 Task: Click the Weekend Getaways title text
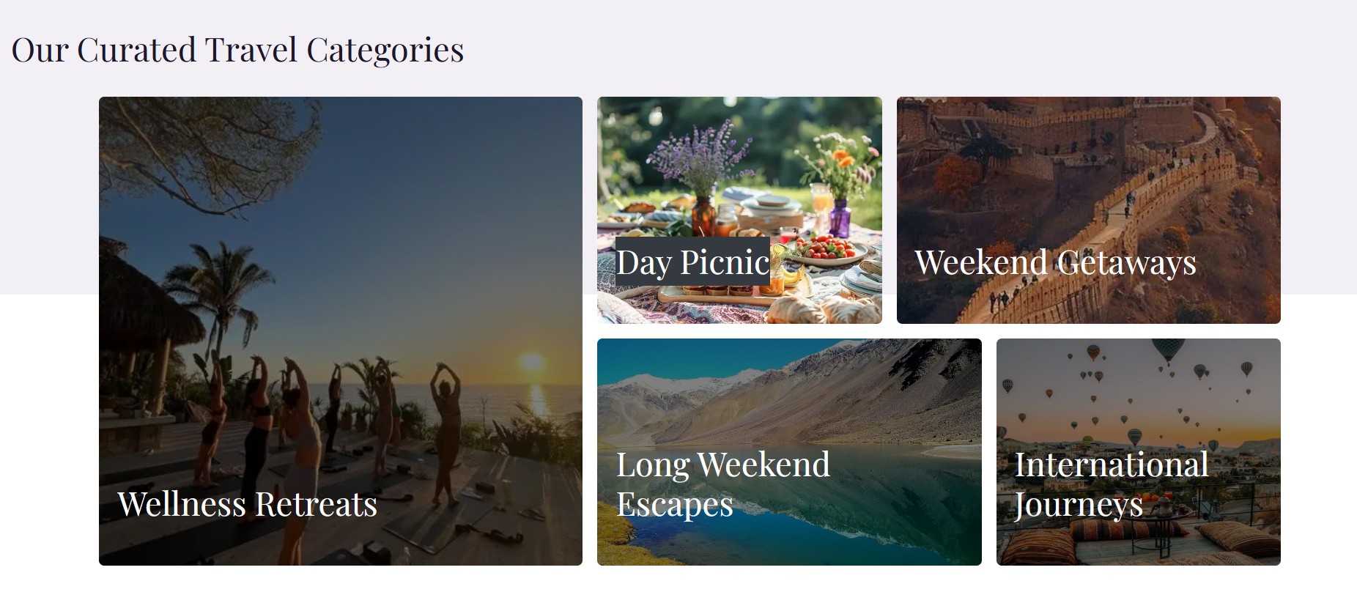click(x=1055, y=262)
